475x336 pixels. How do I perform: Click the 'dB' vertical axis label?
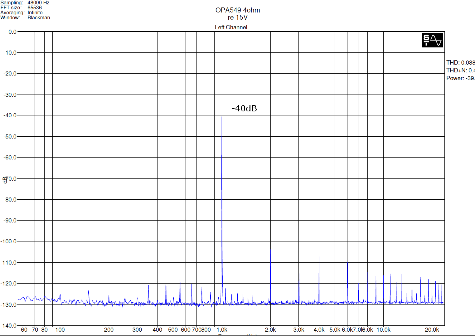[x=5, y=180]
